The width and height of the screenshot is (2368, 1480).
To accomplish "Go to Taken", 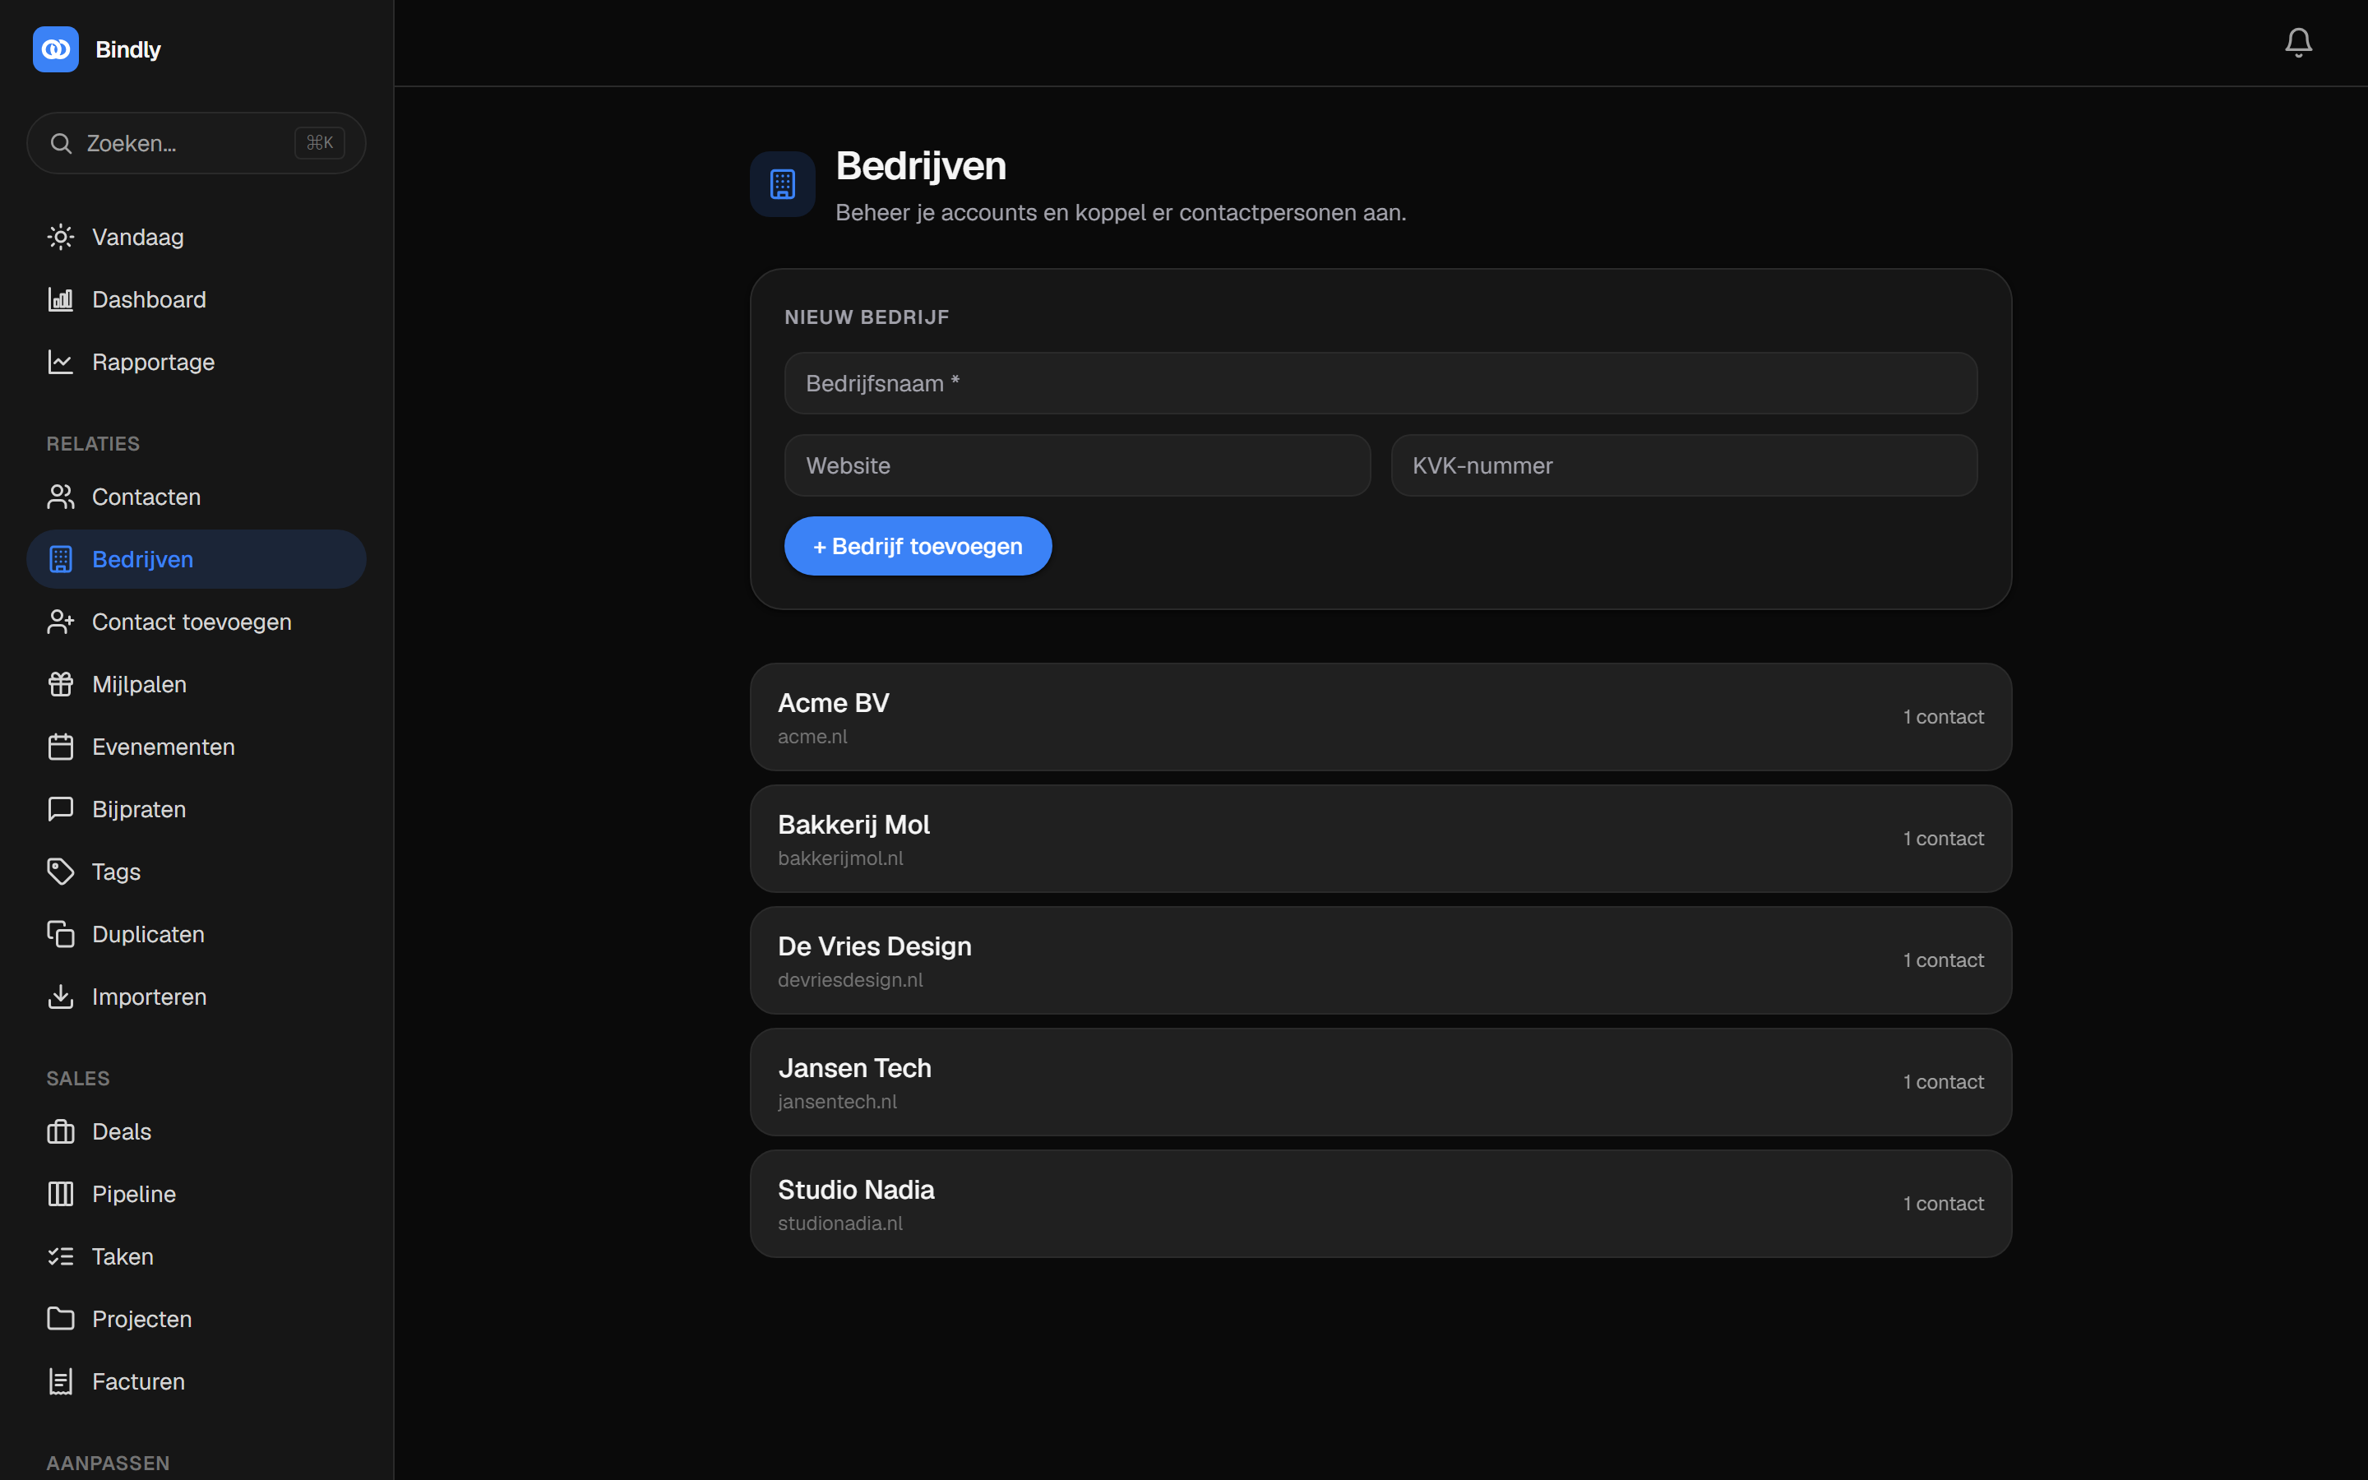I will (197, 1257).
